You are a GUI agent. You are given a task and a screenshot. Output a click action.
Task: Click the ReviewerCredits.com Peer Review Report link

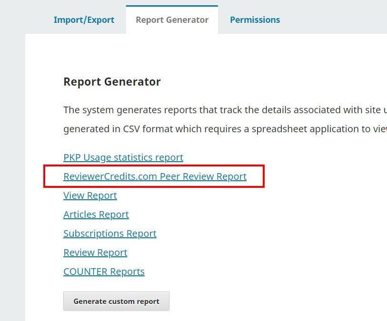(155, 176)
